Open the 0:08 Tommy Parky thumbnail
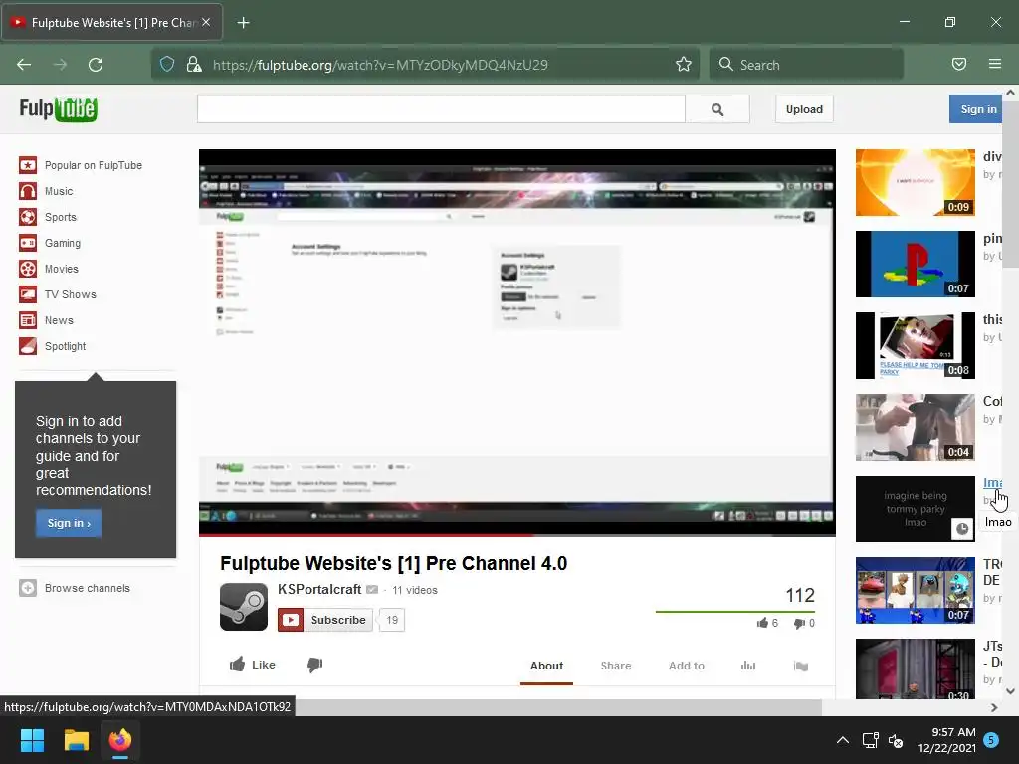This screenshot has width=1019, height=764. 916,345
